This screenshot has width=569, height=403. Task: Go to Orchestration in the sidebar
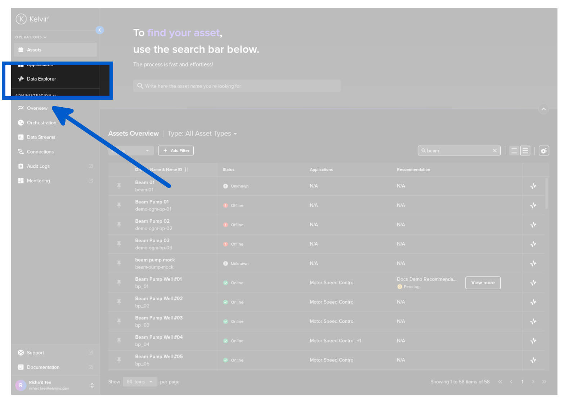coord(41,123)
